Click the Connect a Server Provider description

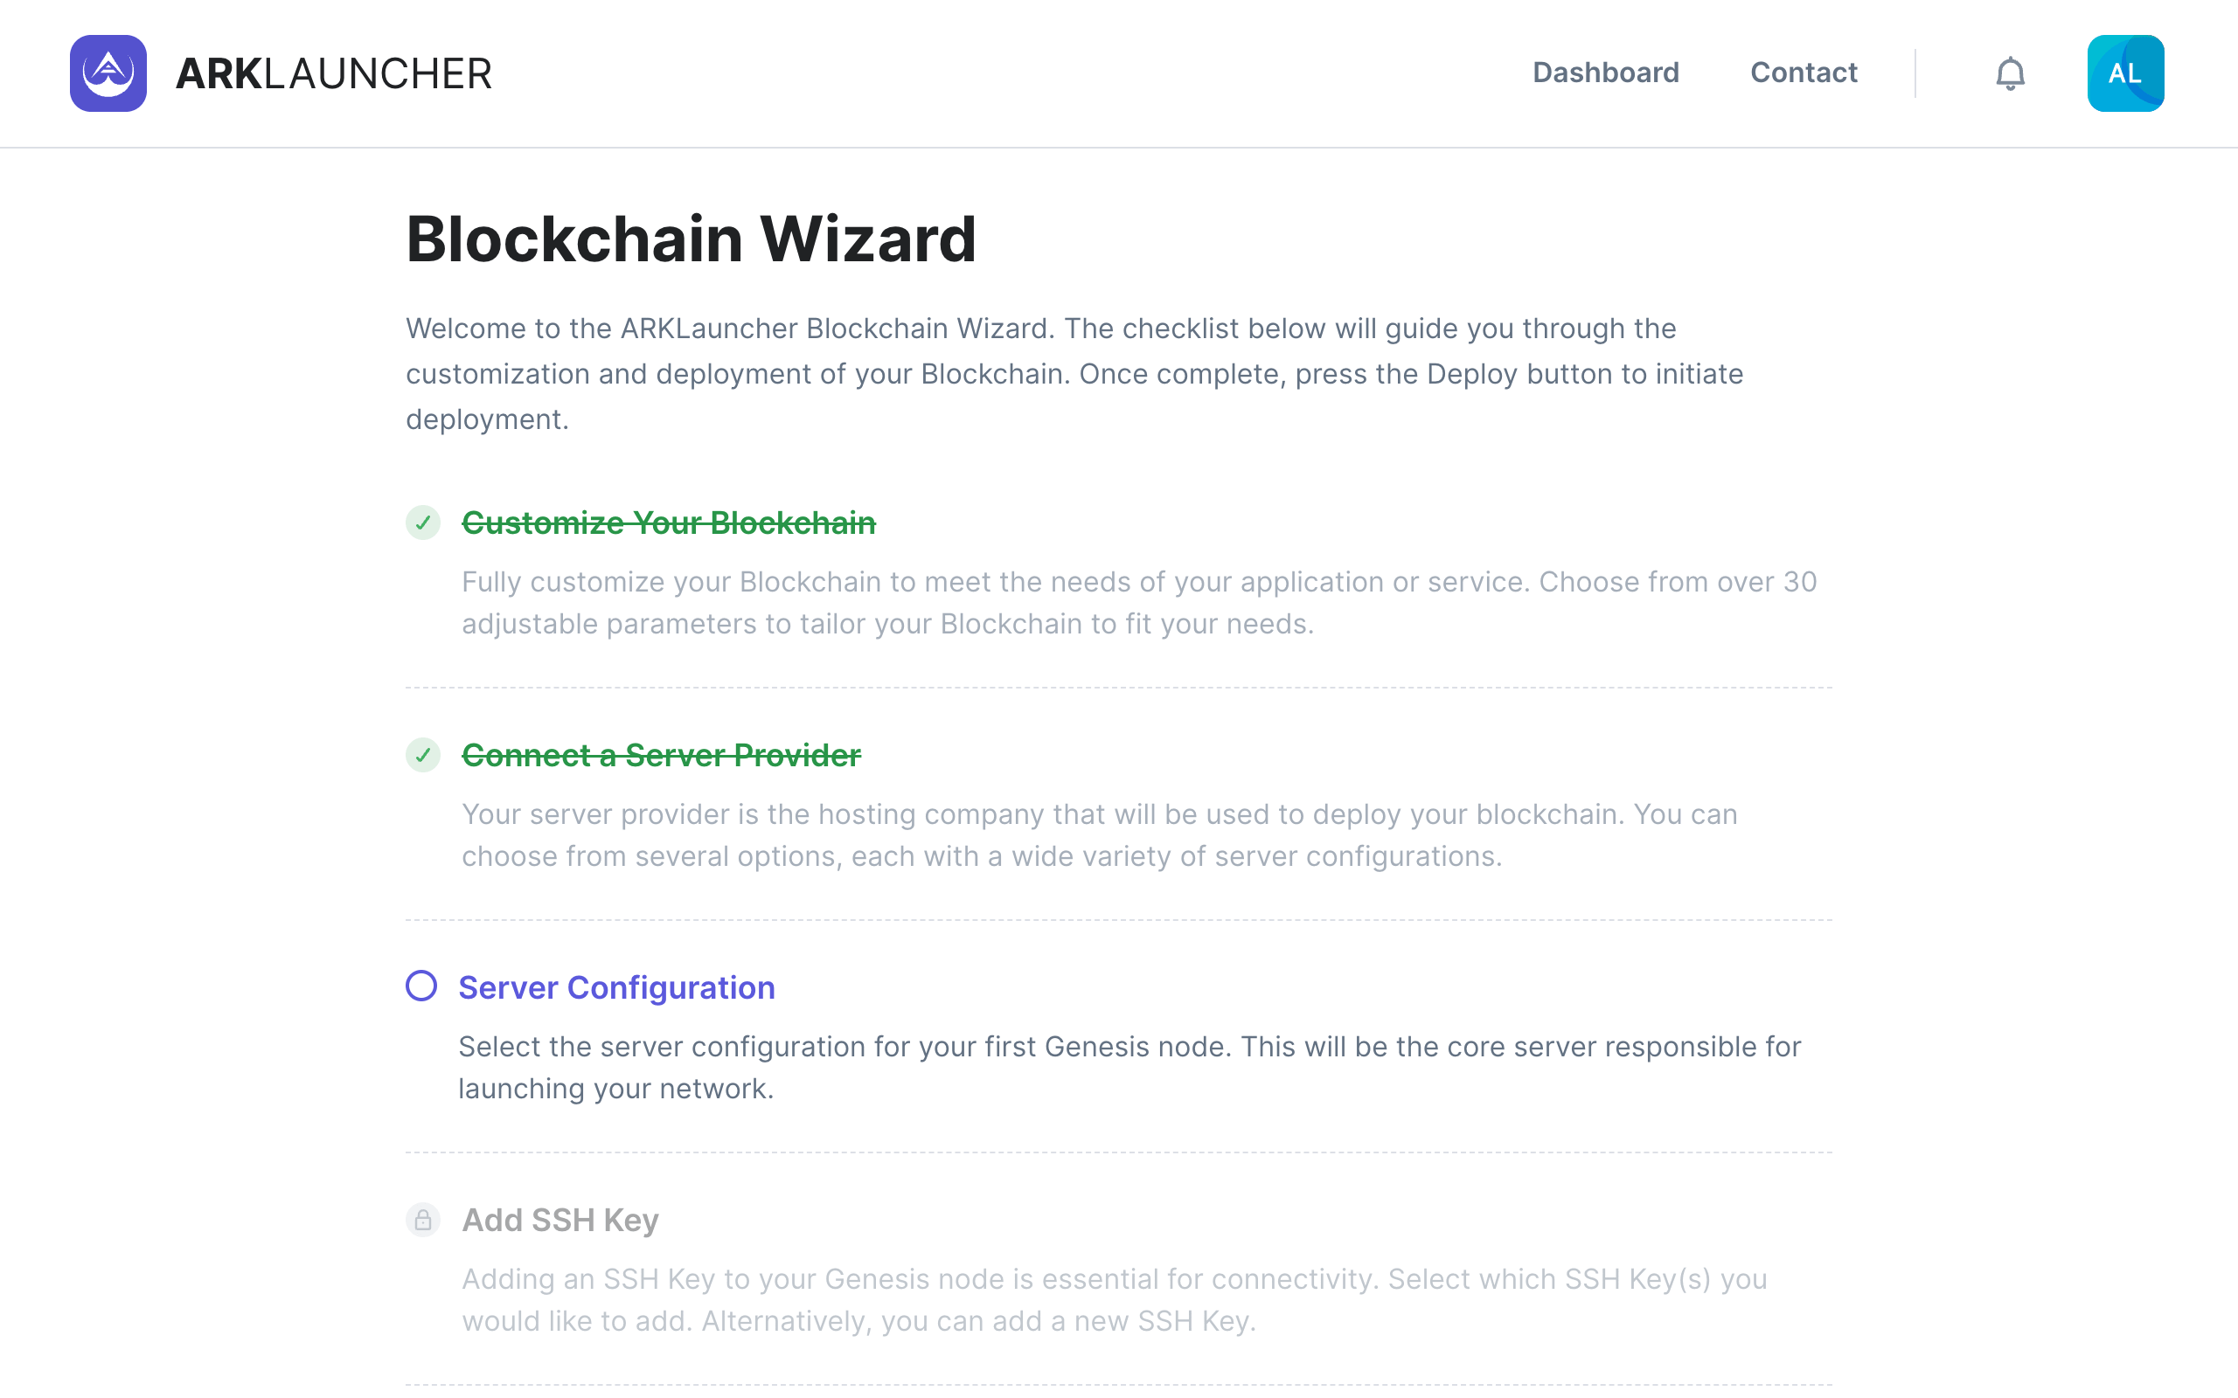pyautogui.click(x=1099, y=835)
